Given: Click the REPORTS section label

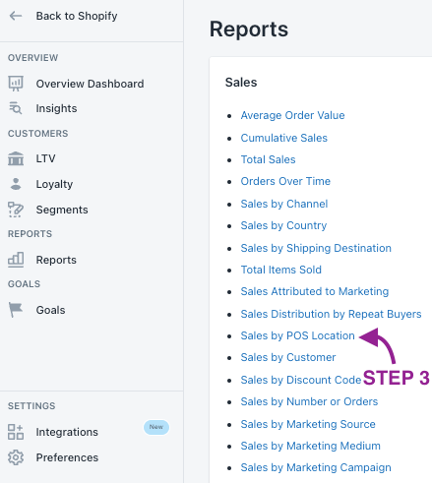Looking at the screenshot, I should pos(30,234).
